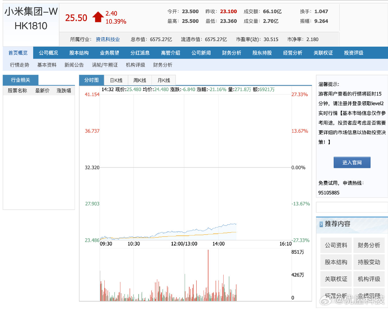This screenshot has width=388, height=309.
Task: Select the 行业相关 panel tab
Action: [21, 80]
